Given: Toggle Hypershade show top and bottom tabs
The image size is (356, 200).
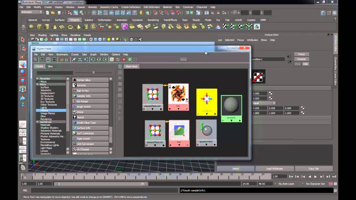Looking at the screenshot, I should (x=54, y=60).
